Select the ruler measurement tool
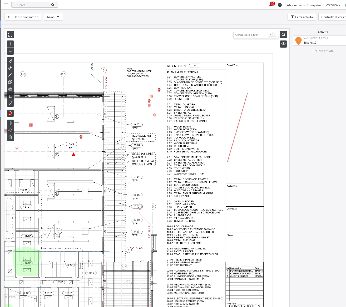The height and width of the screenshot is (307, 346). (x=10, y=103)
